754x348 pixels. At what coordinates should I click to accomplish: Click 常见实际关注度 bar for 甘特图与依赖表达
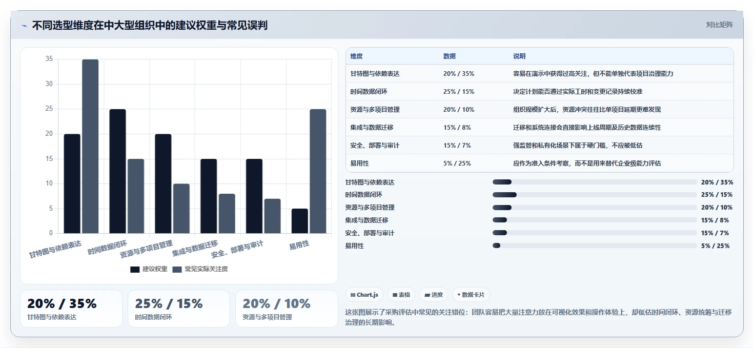point(90,146)
